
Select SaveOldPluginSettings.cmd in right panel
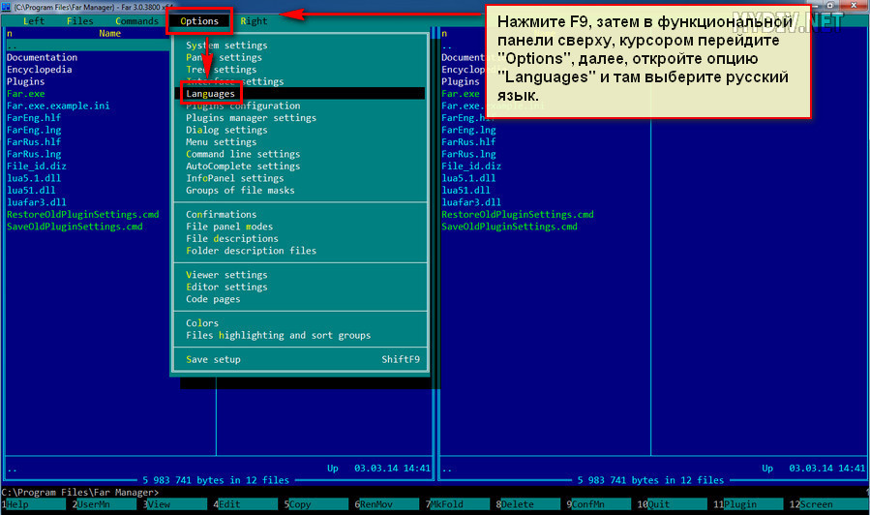tap(509, 227)
